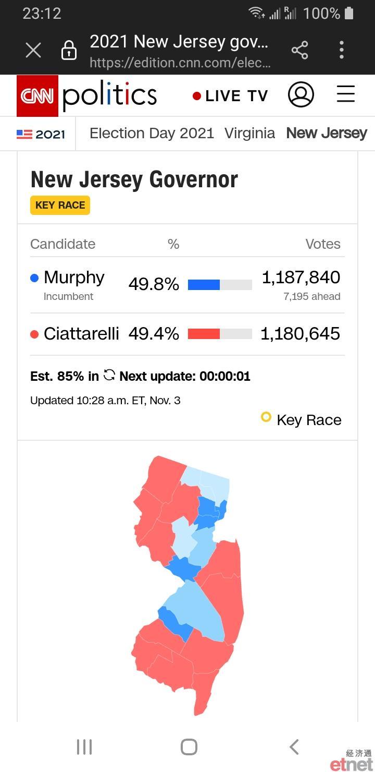Open the hamburger navigation menu

[346, 94]
